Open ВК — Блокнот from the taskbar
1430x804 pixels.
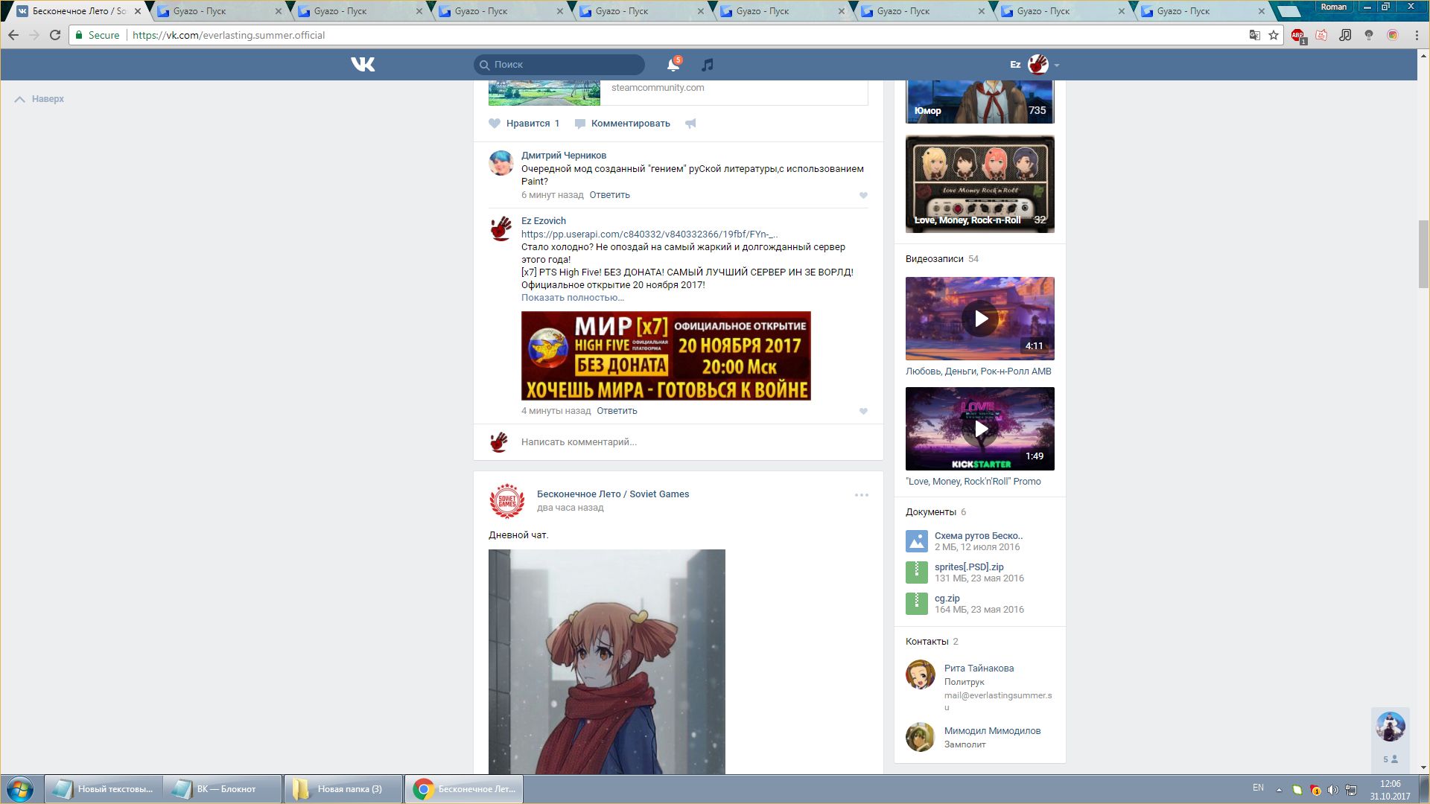[x=222, y=788]
